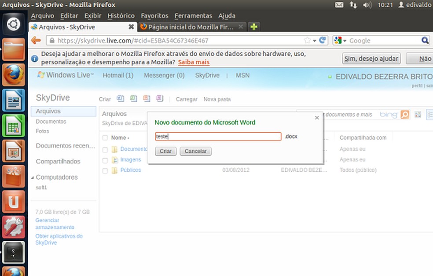Launch Firefox from the Ubuntu dock
This screenshot has height=276, width=433.
point(14,74)
